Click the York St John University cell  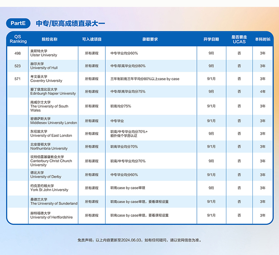[53, 188]
